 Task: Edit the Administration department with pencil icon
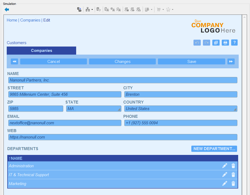[x=225, y=166]
